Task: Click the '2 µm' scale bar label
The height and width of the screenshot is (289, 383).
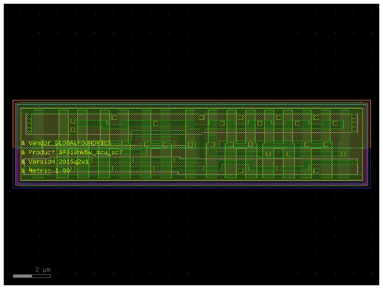Action: pyautogui.click(x=43, y=270)
